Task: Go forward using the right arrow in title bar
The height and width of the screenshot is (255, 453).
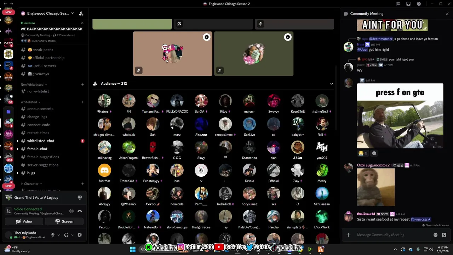Action: click(11, 4)
